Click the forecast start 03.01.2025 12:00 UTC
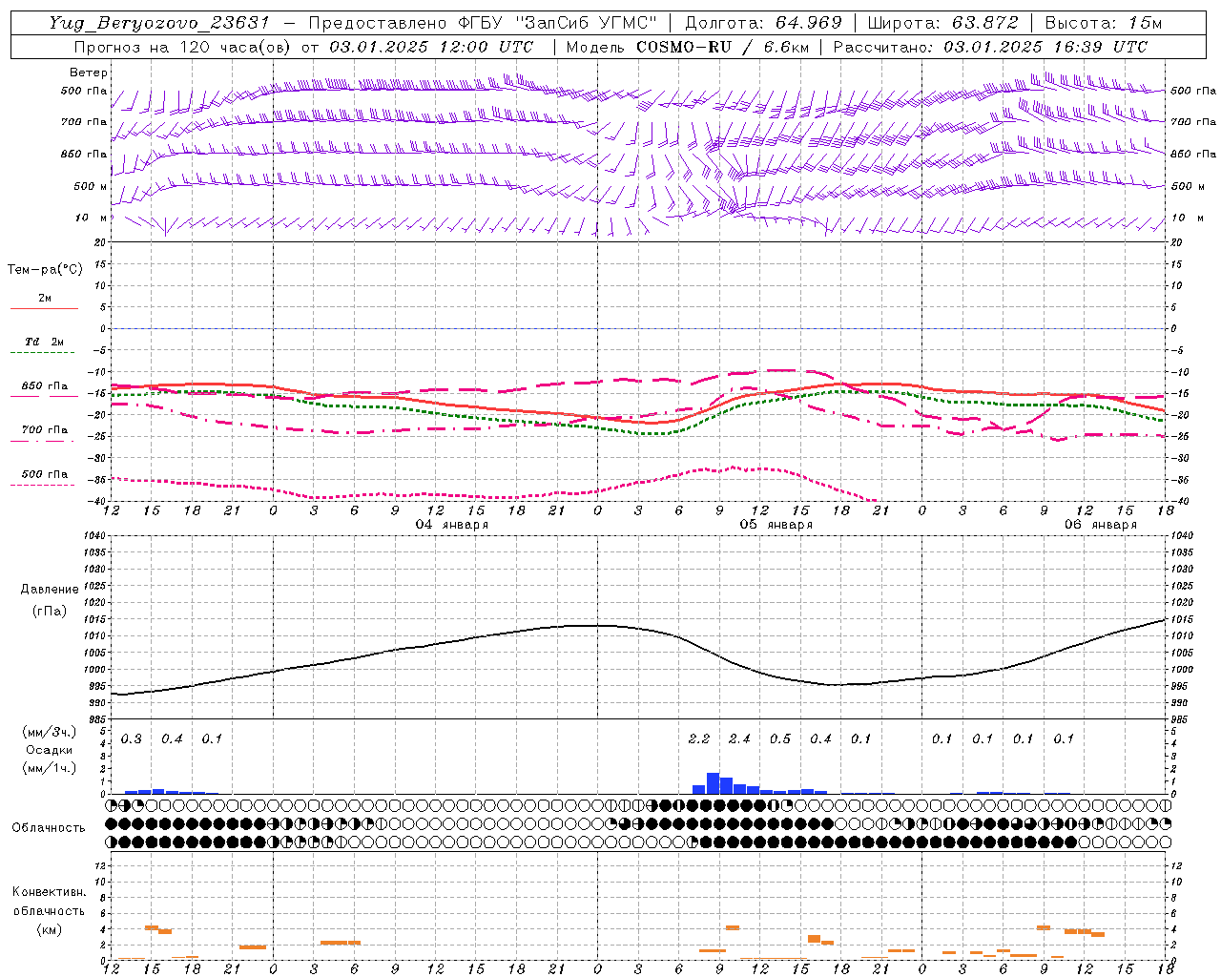 tap(431, 47)
